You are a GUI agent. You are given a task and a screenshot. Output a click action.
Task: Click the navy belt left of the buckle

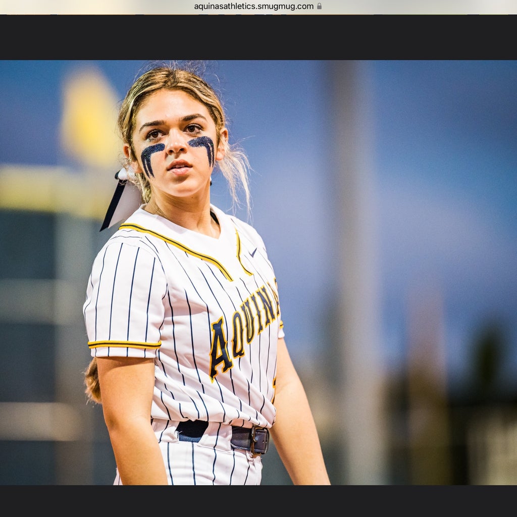point(192,429)
